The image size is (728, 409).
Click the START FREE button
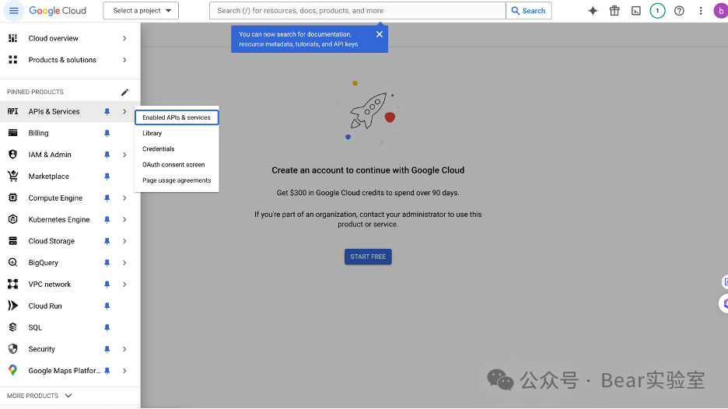[368, 257]
